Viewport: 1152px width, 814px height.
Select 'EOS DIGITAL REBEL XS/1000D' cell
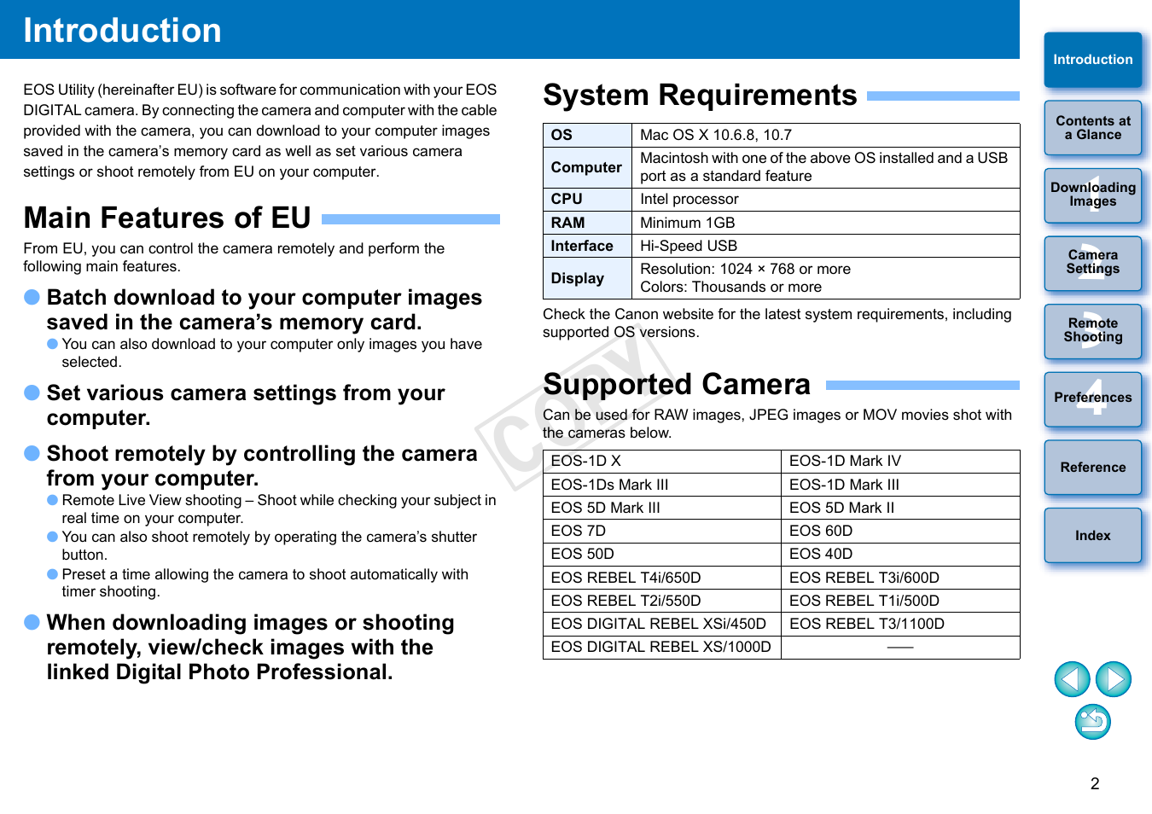coord(662,647)
